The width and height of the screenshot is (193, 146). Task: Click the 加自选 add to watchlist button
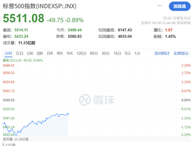click(x=179, y=6)
